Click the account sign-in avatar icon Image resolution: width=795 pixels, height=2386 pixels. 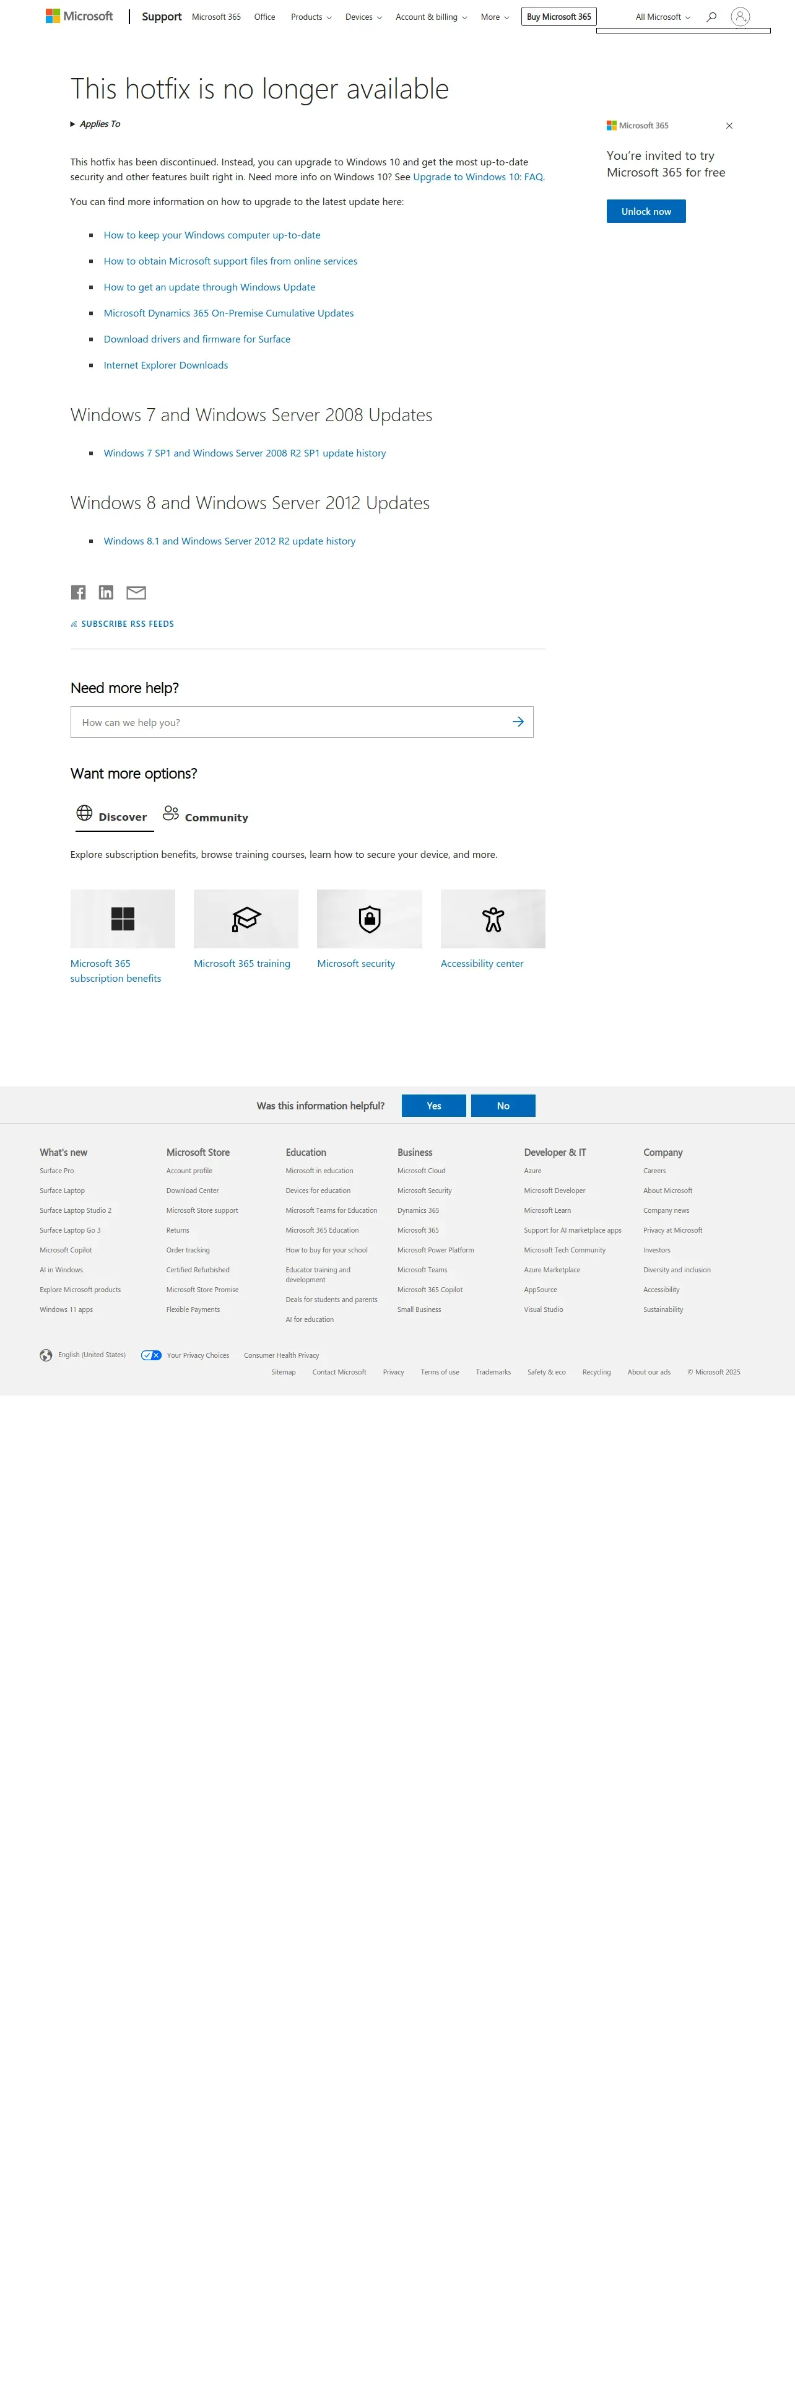(741, 17)
